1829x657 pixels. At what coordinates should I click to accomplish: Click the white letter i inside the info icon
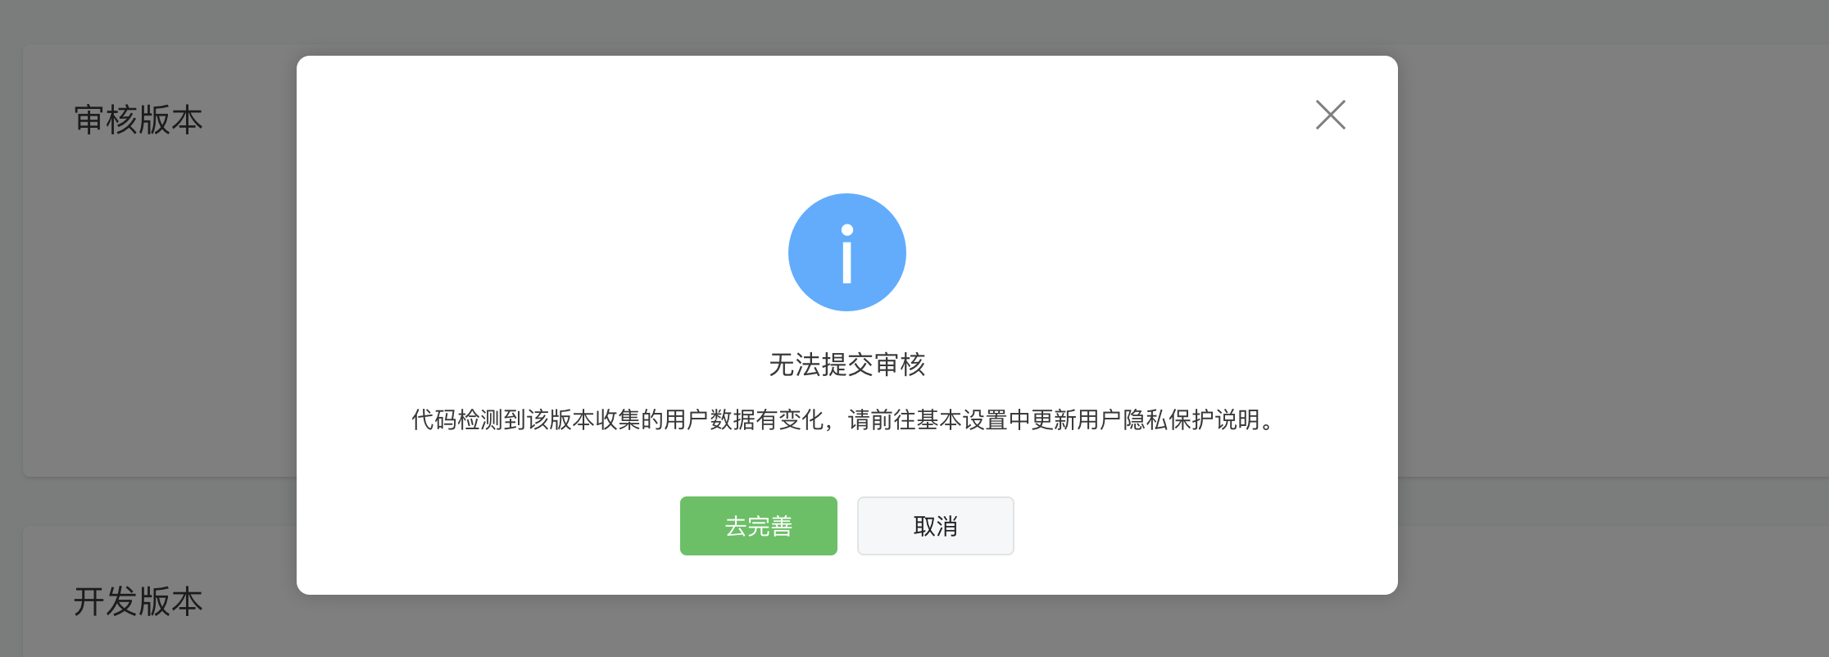point(846,253)
